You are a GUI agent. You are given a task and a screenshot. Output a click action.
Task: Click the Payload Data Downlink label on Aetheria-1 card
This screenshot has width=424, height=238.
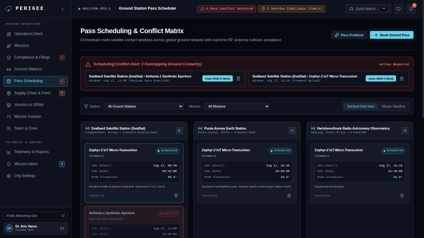(106, 219)
